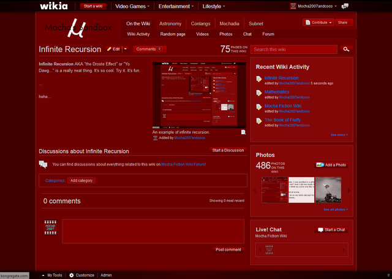Click the small uploader avatar under the caption
Image resolution: width=392 pixels, height=279 pixels.
pos(155,138)
